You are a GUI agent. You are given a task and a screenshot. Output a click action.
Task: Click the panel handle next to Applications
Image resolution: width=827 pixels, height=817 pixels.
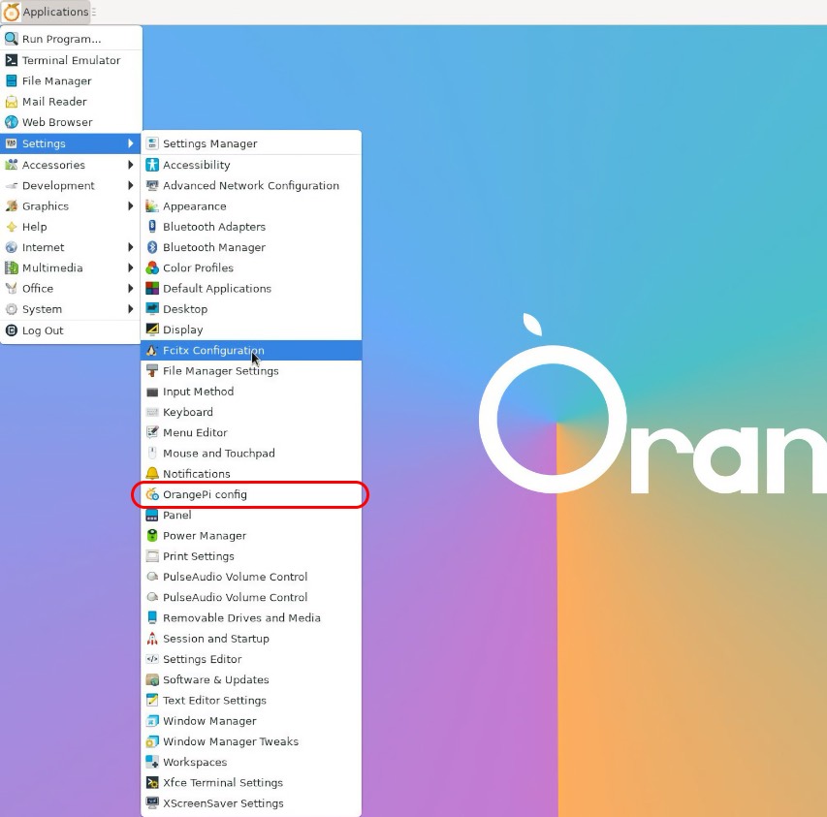click(x=94, y=13)
